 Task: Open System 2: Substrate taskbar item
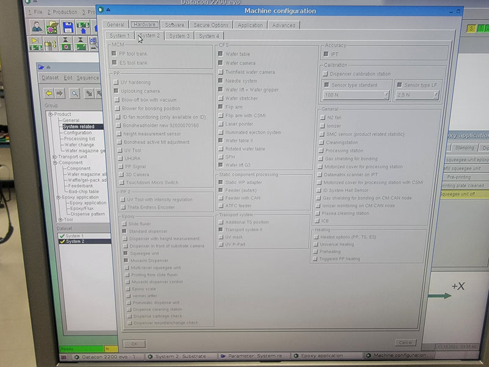181,357
